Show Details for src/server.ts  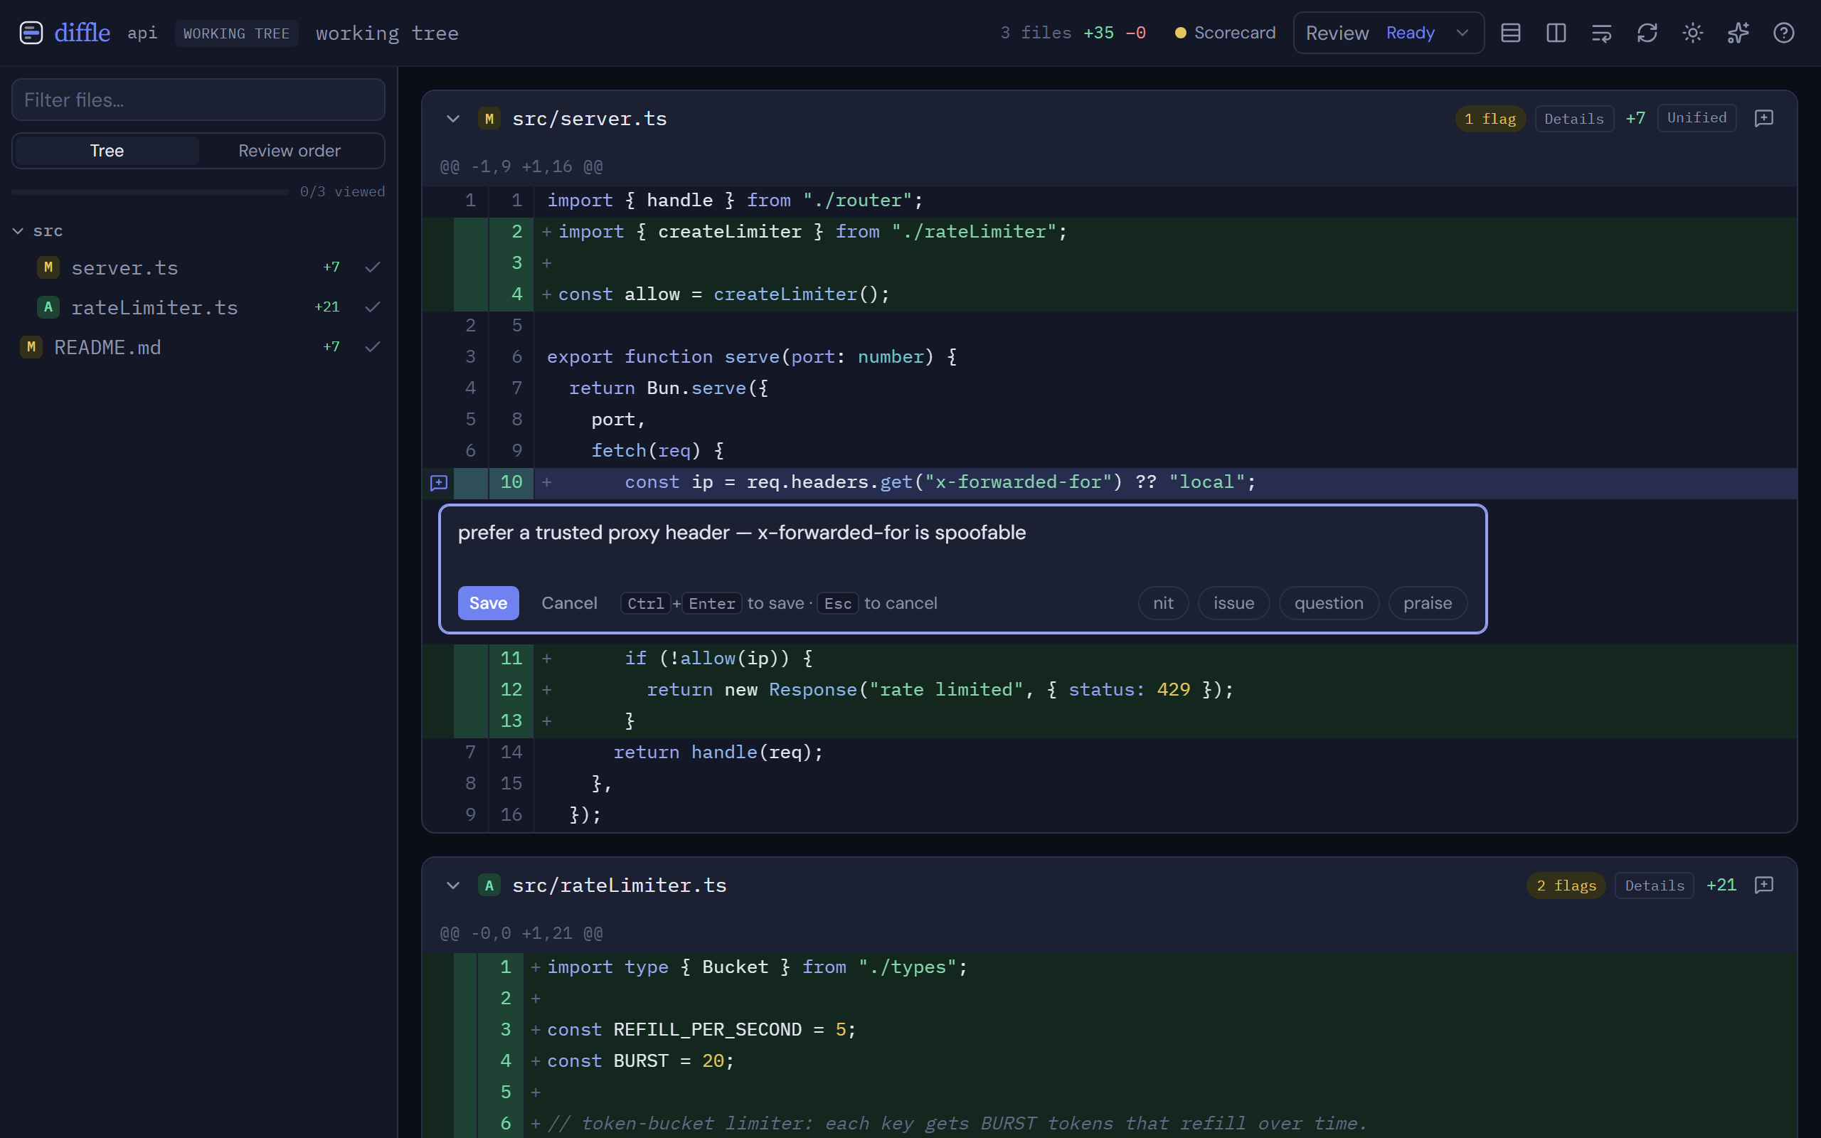point(1574,119)
